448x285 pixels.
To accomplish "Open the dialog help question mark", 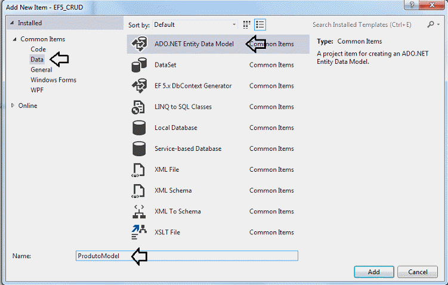I will click(412, 5).
